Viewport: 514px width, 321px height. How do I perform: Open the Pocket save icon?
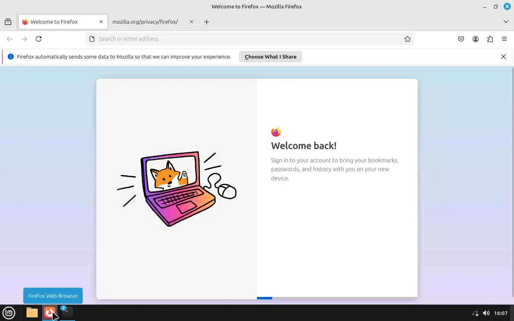pos(461,39)
